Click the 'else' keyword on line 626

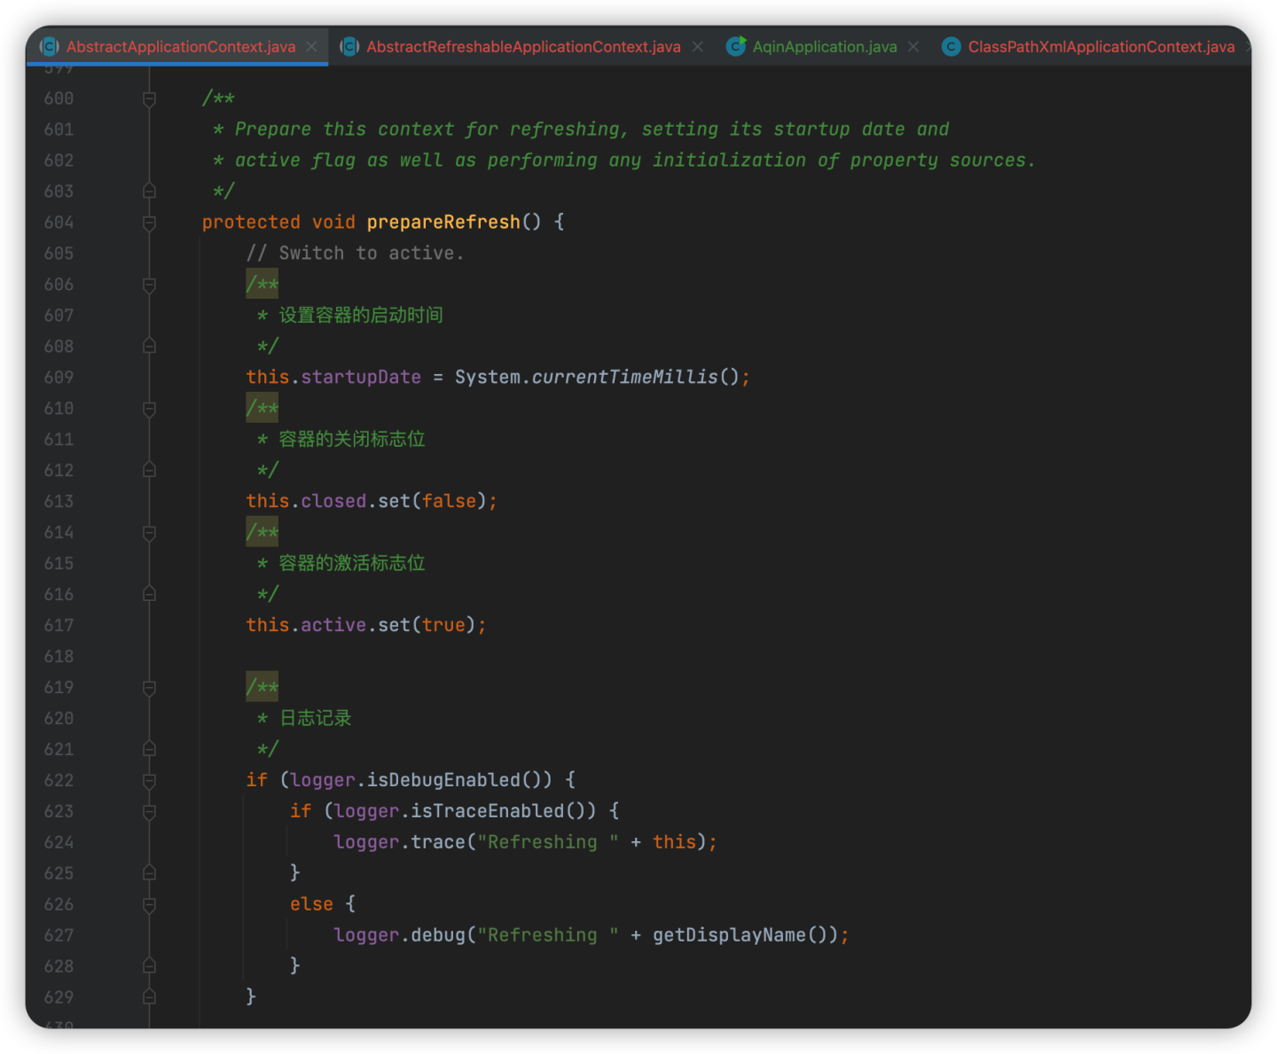pyautogui.click(x=311, y=905)
